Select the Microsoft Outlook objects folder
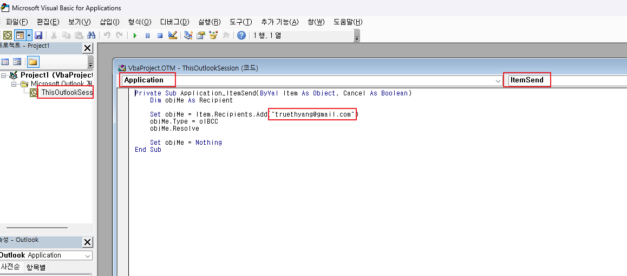The height and width of the screenshot is (276, 627). tap(62, 84)
